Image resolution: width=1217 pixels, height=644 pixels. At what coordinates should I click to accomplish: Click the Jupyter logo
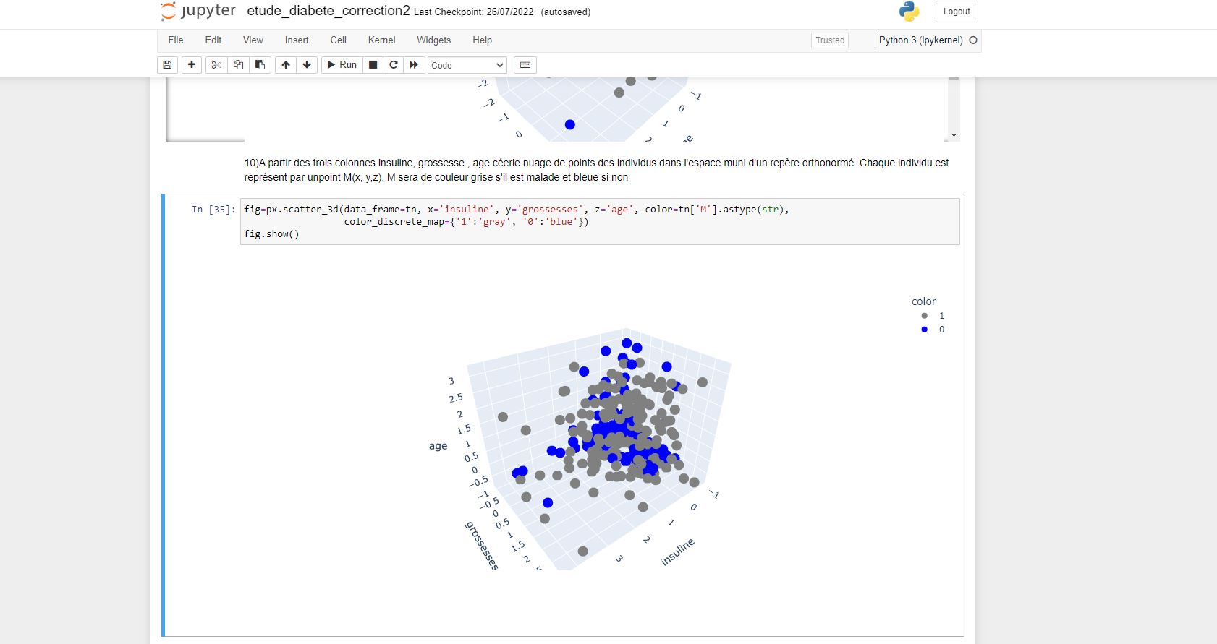pos(198,11)
